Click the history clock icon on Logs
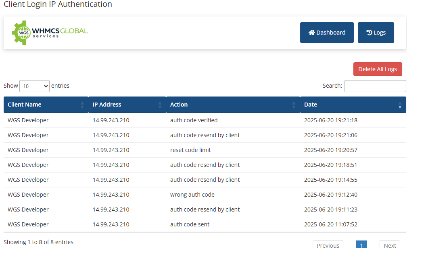426x265 pixels. 369,33
